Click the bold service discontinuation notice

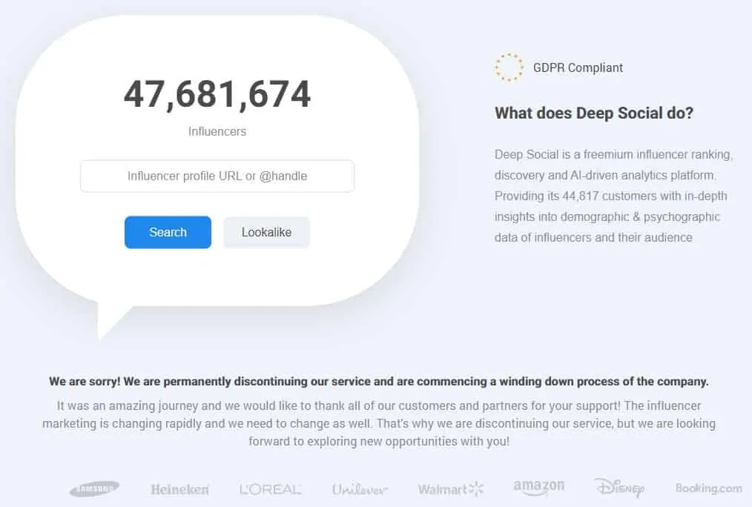click(378, 382)
